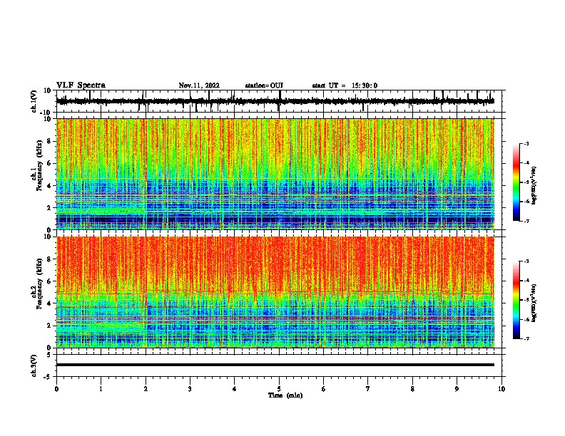The height and width of the screenshot is (436, 565).
Task: Click the "ch.2 Frequency (kHz)" axis label
Action: (x=37, y=284)
